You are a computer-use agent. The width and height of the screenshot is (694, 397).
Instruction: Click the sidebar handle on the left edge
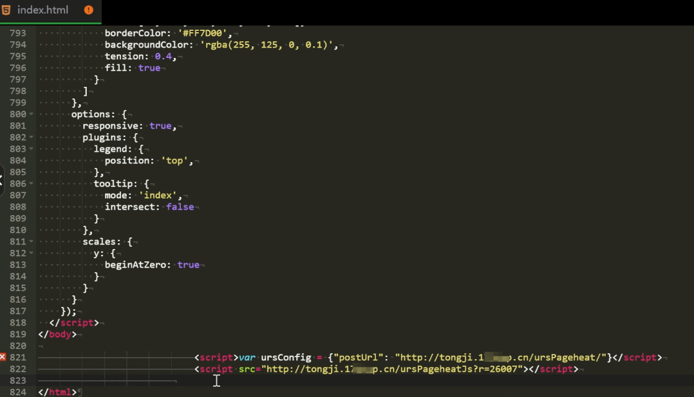point(2,181)
